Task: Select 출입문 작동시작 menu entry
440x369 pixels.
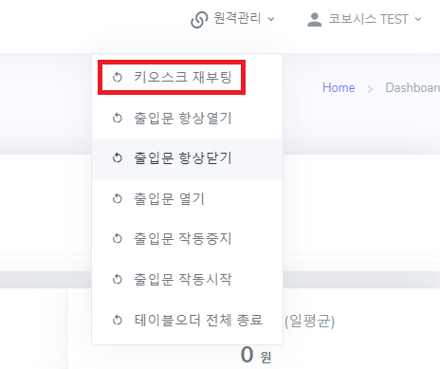Action: pyautogui.click(x=187, y=279)
